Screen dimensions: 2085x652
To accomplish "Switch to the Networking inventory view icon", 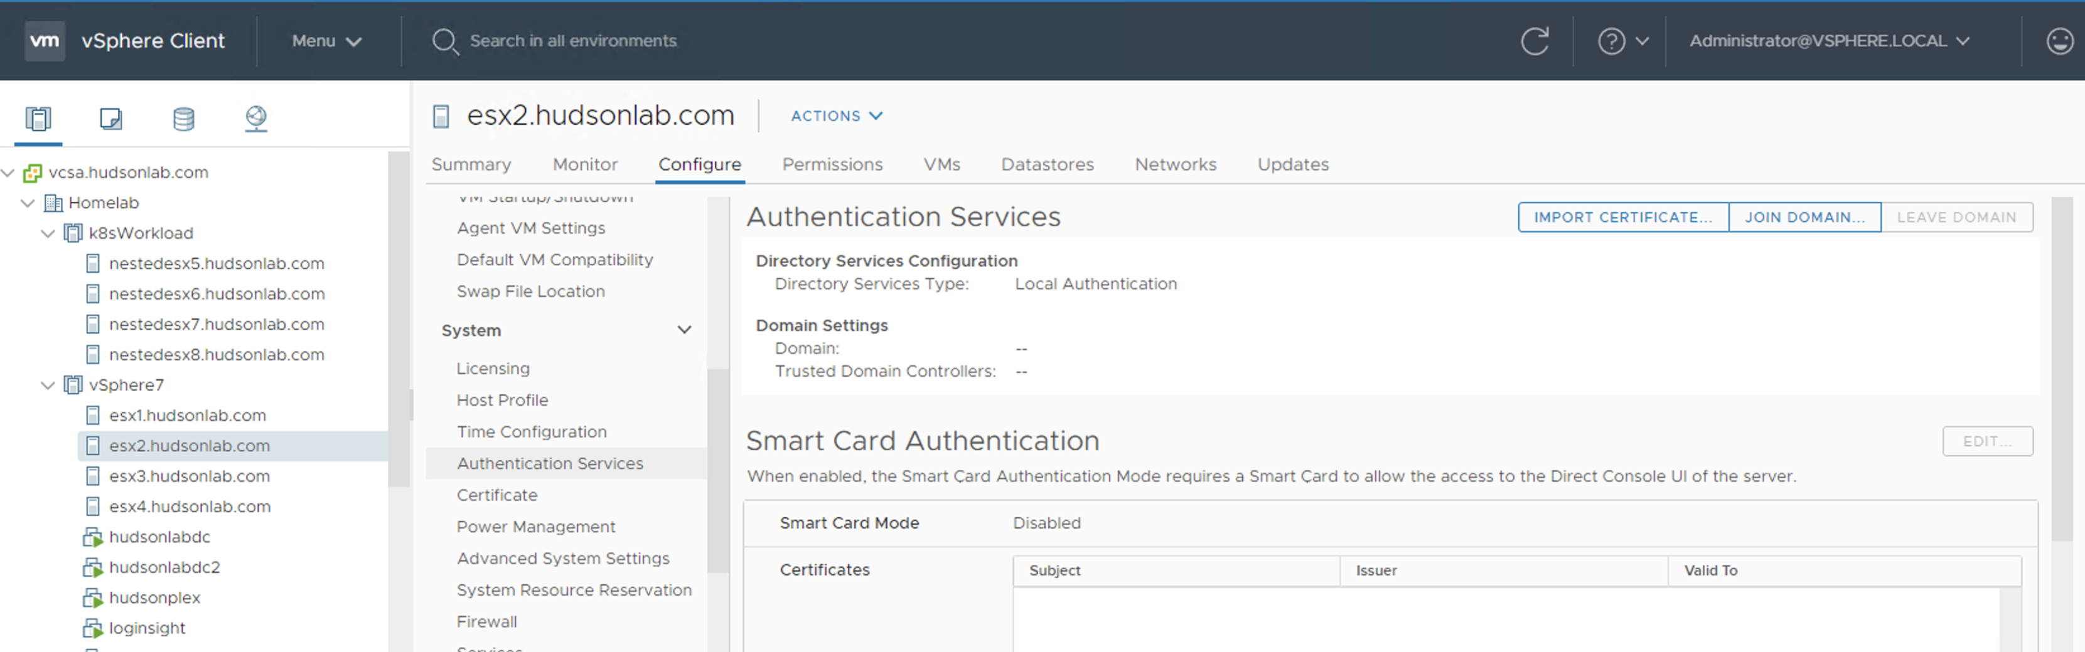I will pos(256,119).
